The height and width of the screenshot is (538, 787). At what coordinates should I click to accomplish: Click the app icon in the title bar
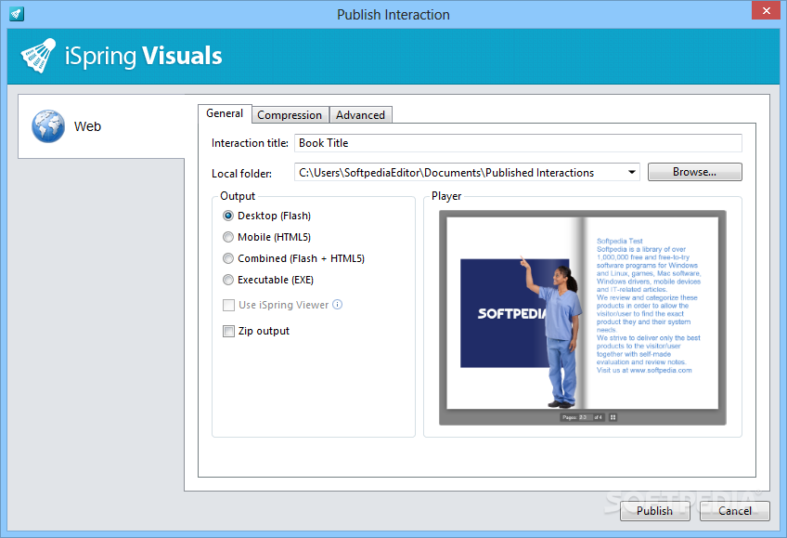[17, 14]
